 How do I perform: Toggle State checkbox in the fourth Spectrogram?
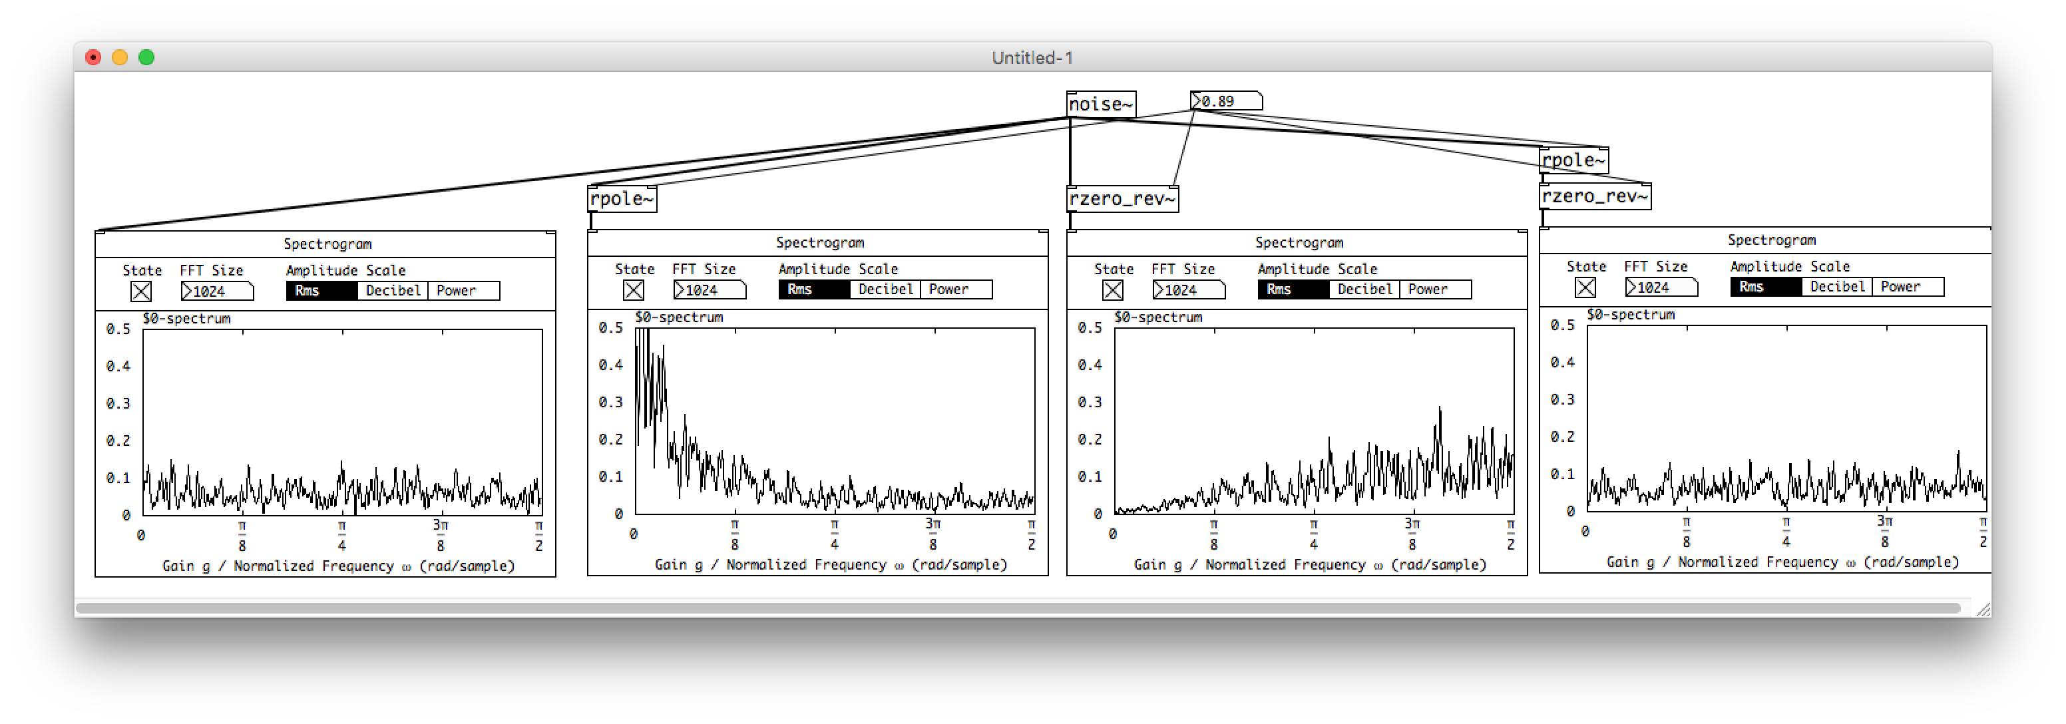1585,287
